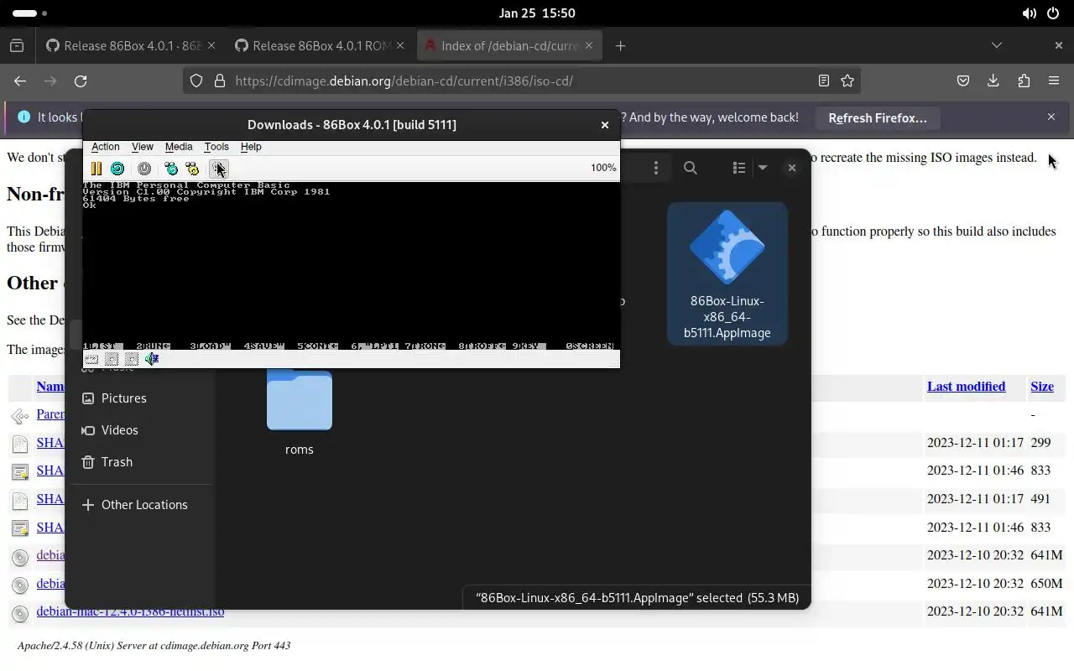Open Pictures in Files sidebar

pos(124,398)
